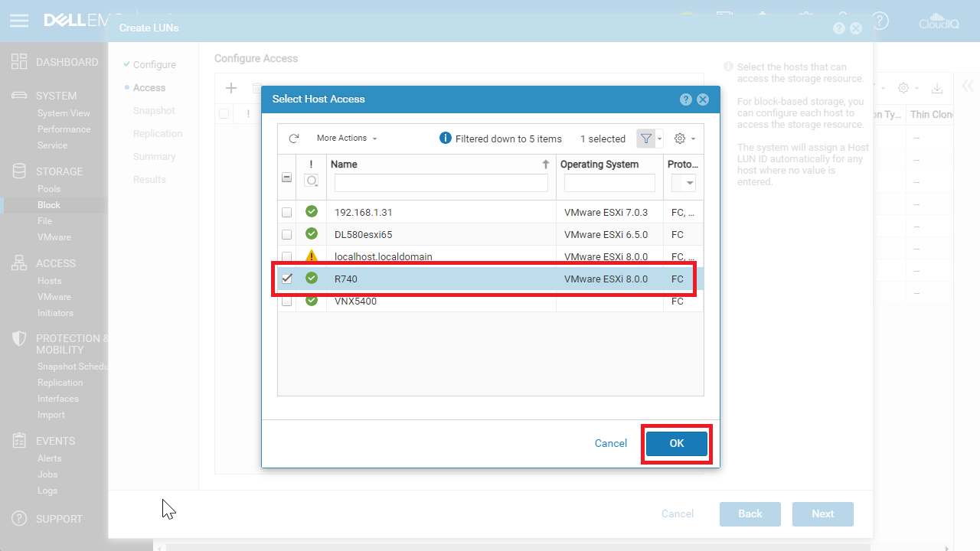Click the Storage icon in the sidebar
This screenshot has height=551, width=980.
pos(20,171)
